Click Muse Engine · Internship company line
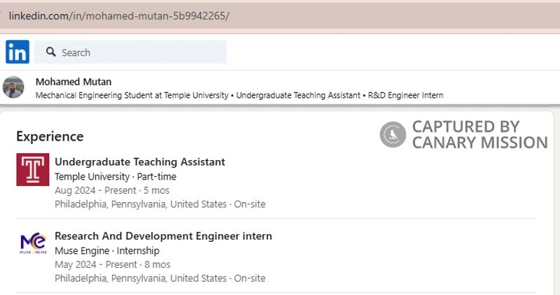Screen dimensions: 560x295 (107, 251)
